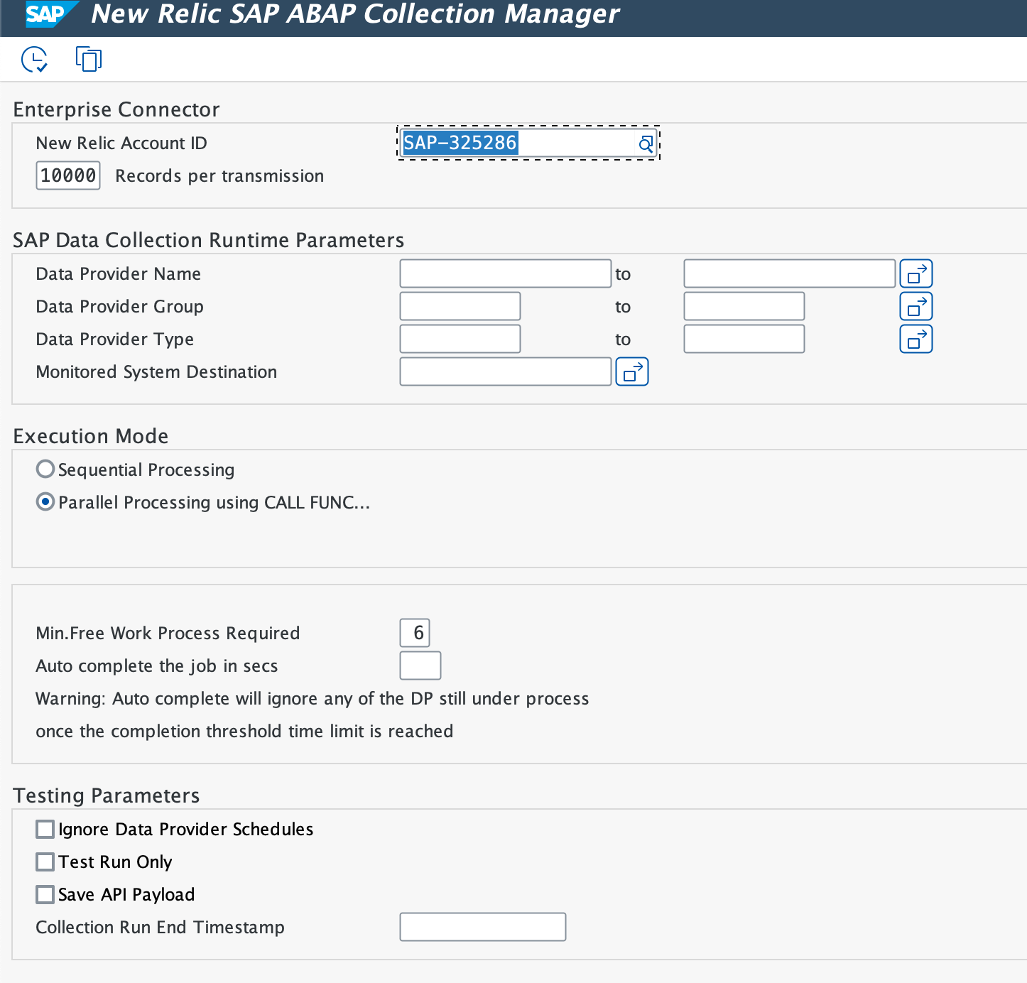Open search help for New Relic Account ID
1027x983 pixels.
tap(645, 144)
